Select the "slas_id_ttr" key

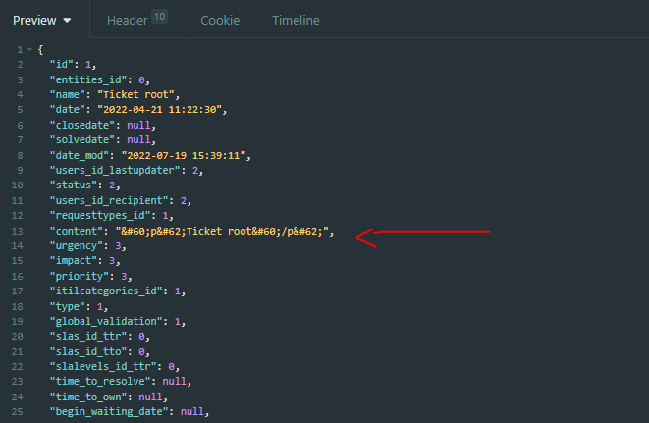[x=88, y=336]
